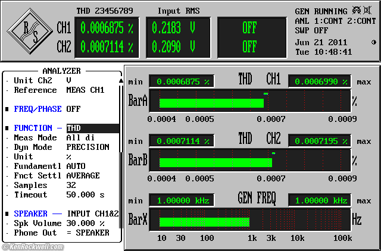Viewport: 381px width, 251px height.
Task: Click the muted speaker icon
Action: 367,11
